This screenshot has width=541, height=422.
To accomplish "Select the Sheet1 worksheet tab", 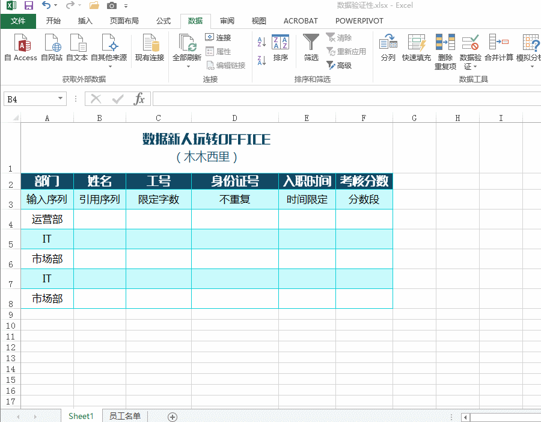I will pyautogui.click(x=81, y=416).
